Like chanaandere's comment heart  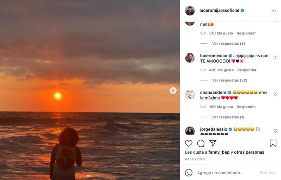pyautogui.click(x=275, y=94)
